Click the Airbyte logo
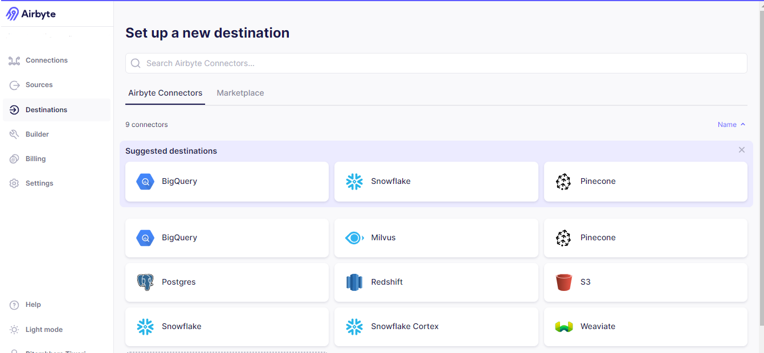Image resolution: width=764 pixels, height=353 pixels. (31, 14)
